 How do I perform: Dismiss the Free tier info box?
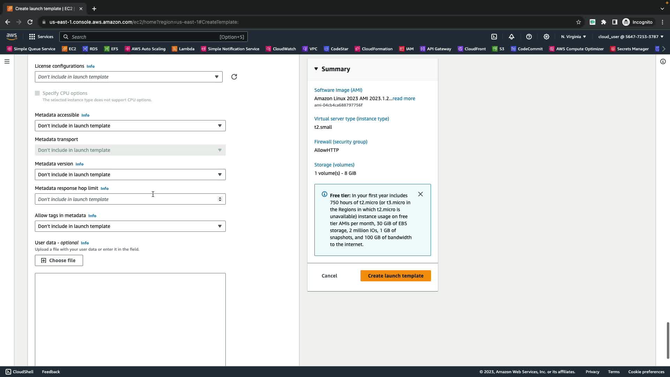tap(420, 194)
